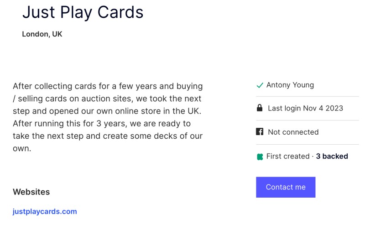The width and height of the screenshot is (365, 236).
Task: Click the green verified checkmark icon
Action: 260,85
